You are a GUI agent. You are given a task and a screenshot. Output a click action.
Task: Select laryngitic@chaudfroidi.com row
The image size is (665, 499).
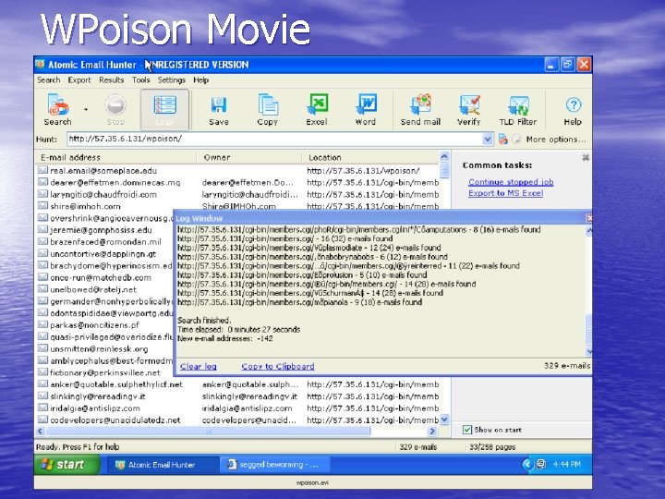click(x=237, y=194)
